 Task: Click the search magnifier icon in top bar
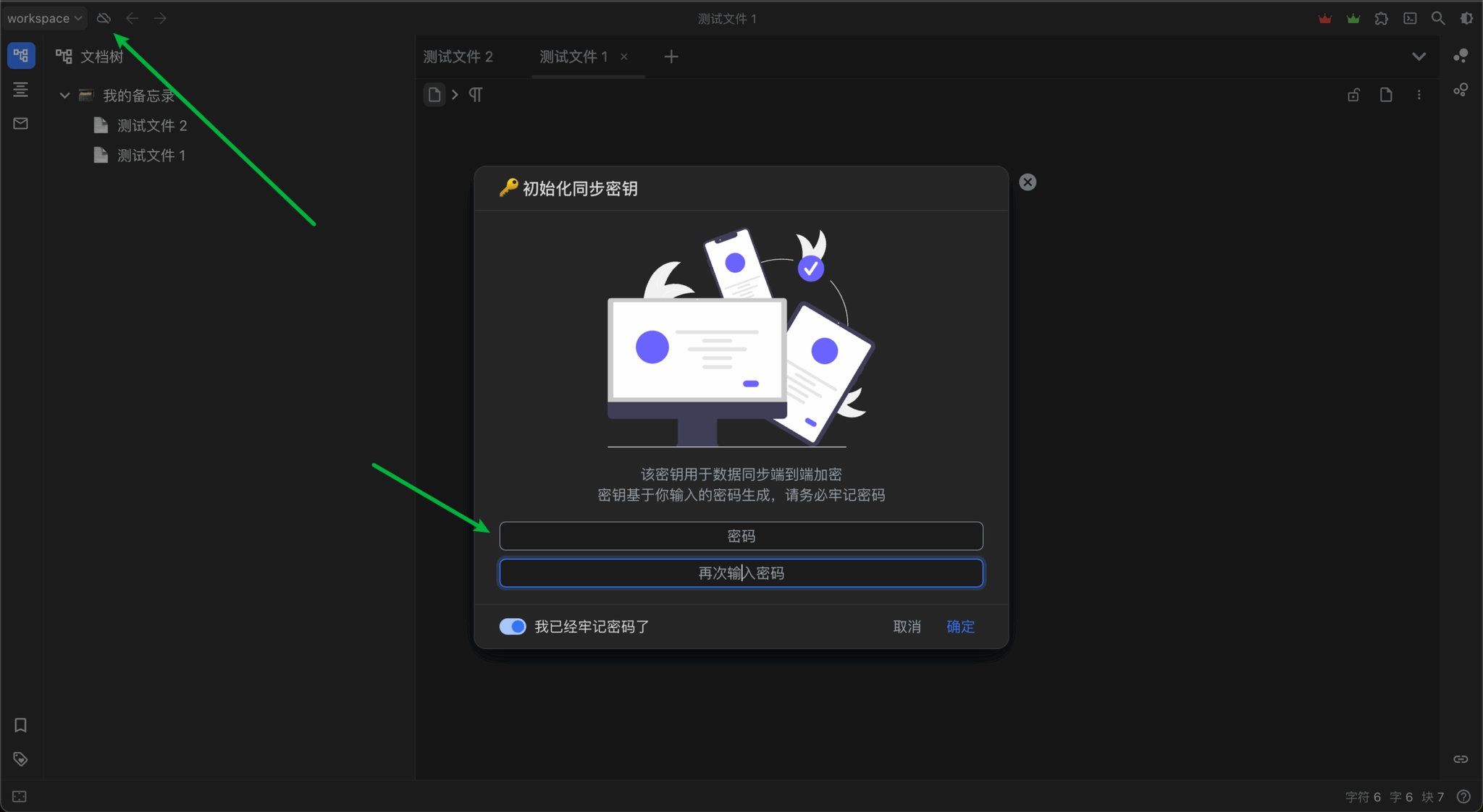point(1438,18)
